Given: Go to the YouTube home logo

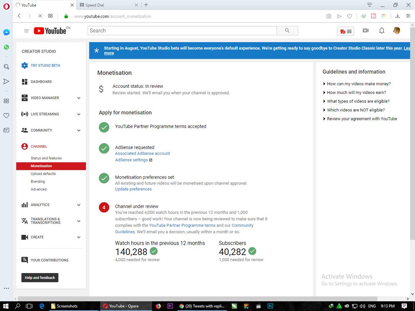Looking at the screenshot, I should 50,31.
